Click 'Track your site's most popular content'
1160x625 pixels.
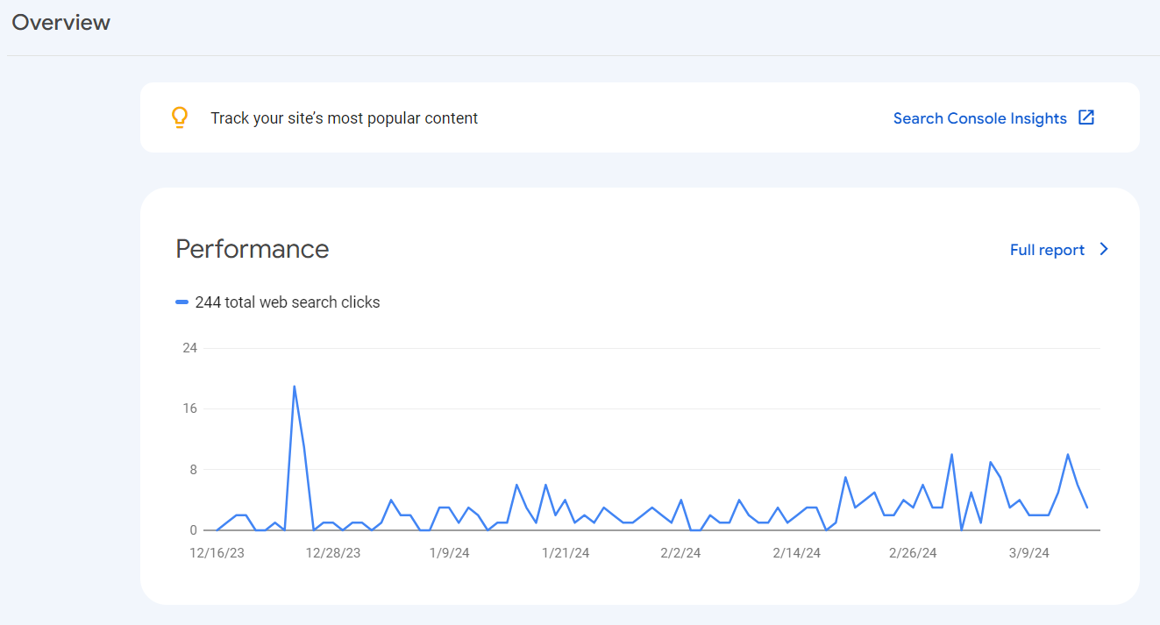[345, 118]
